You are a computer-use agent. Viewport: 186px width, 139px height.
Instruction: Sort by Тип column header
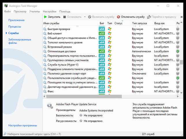pyautogui.click(x=110, y=23)
